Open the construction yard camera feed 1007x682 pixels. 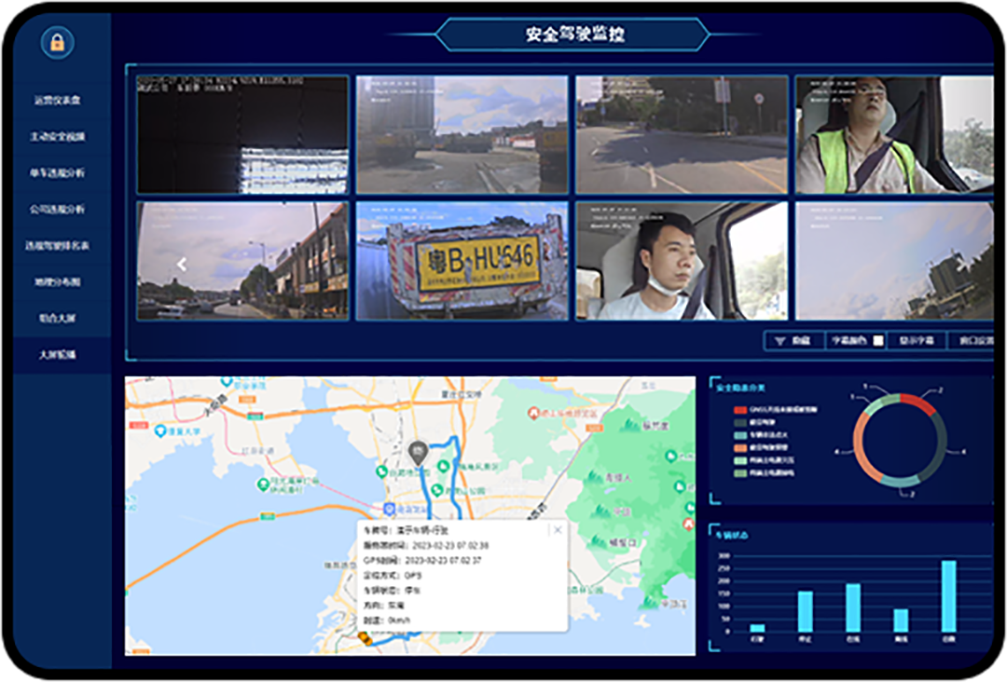(462, 134)
